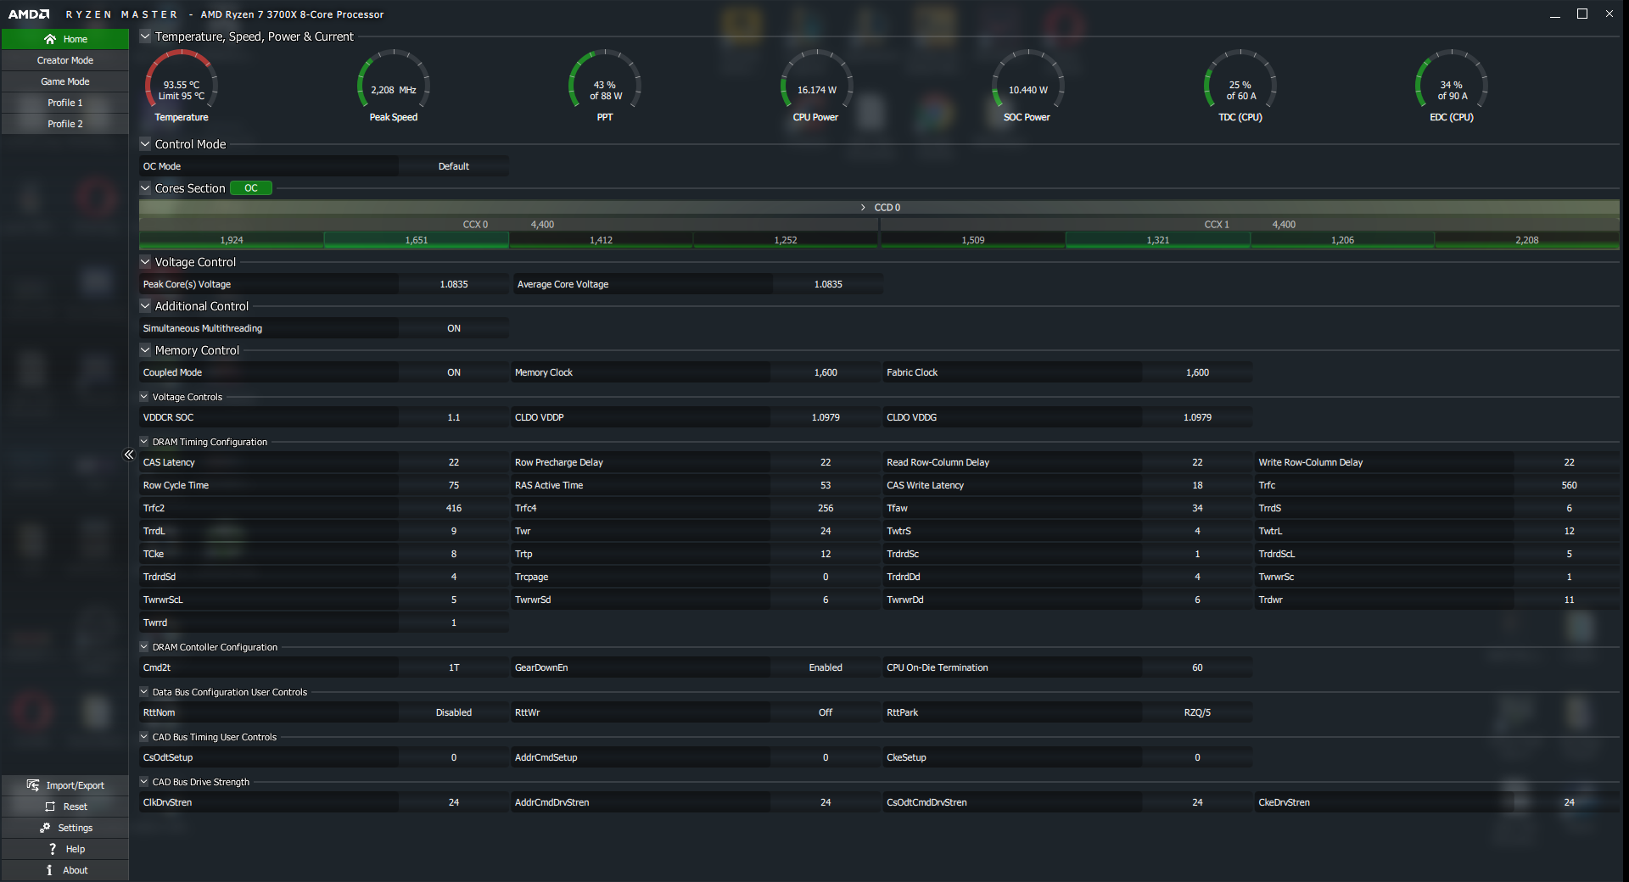Click RttNom Disabled value
The height and width of the screenshot is (882, 1629).
(454, 712)
